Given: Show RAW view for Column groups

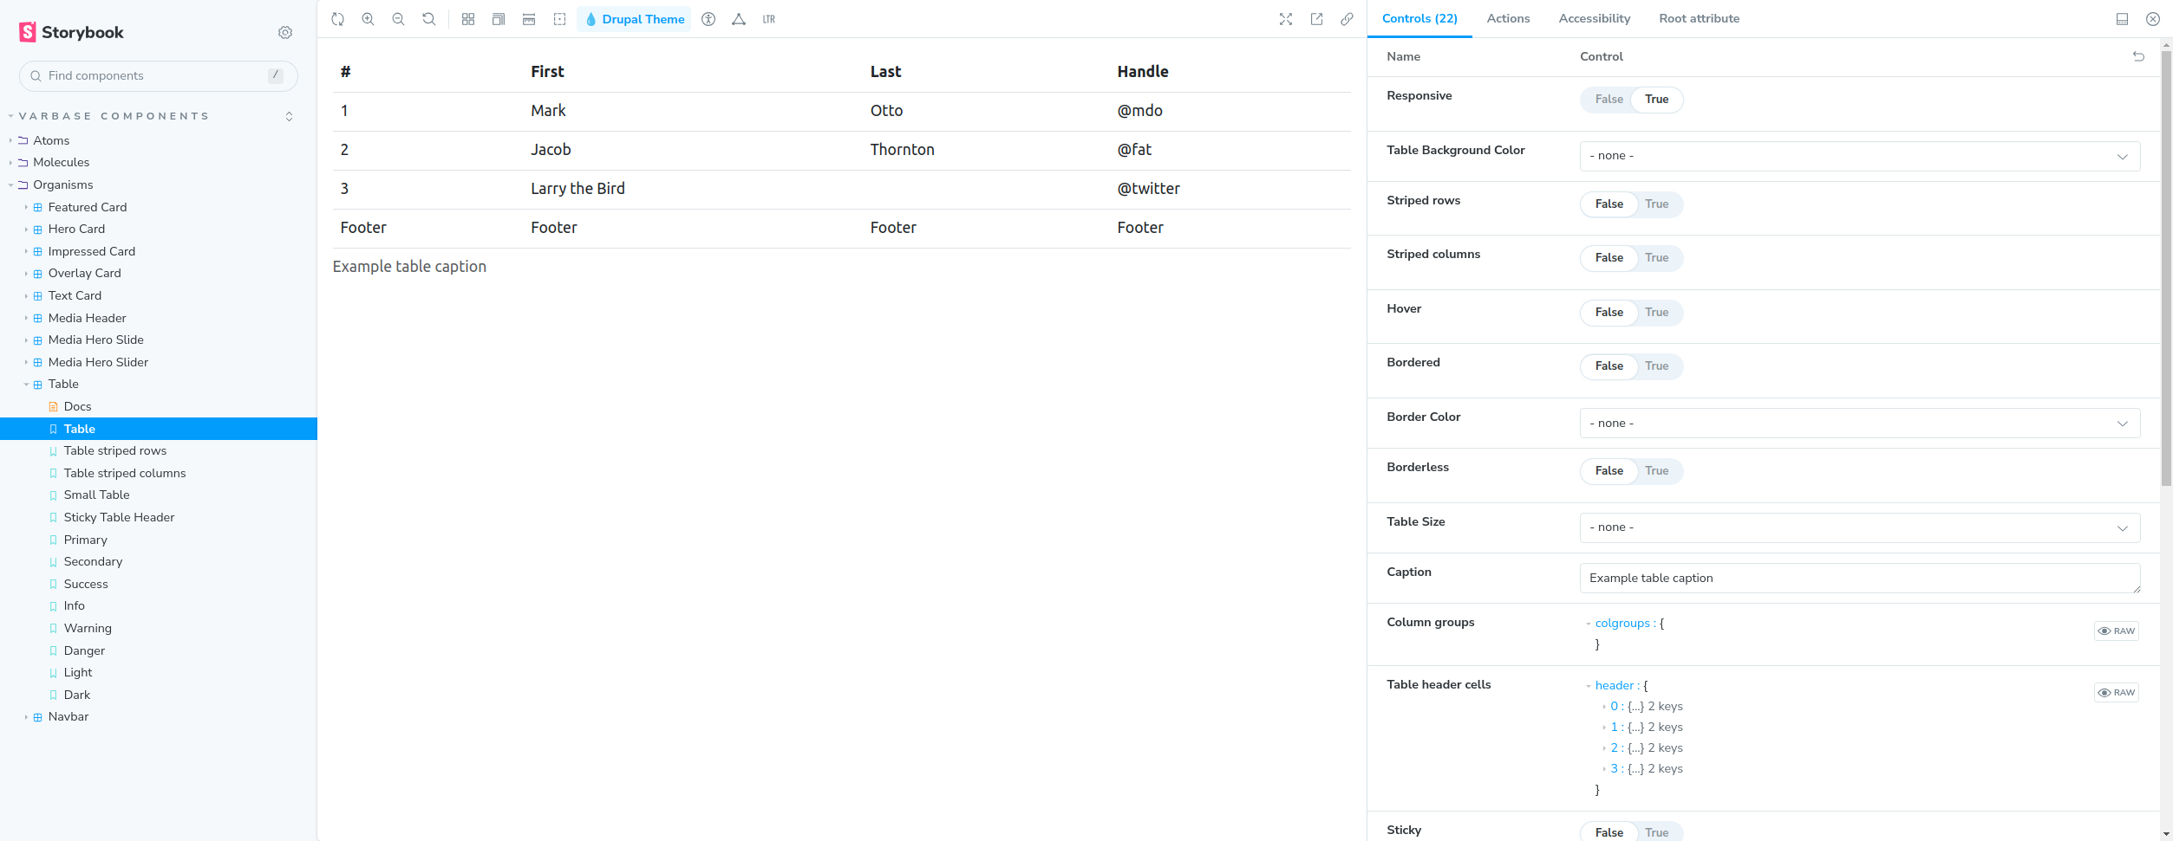Looking at the screenshot, I should [x=2117, y=631].
